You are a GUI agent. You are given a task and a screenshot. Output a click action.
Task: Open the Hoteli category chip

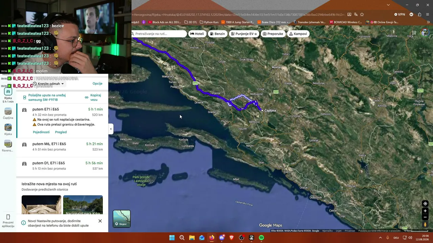(x=197, y=34)
